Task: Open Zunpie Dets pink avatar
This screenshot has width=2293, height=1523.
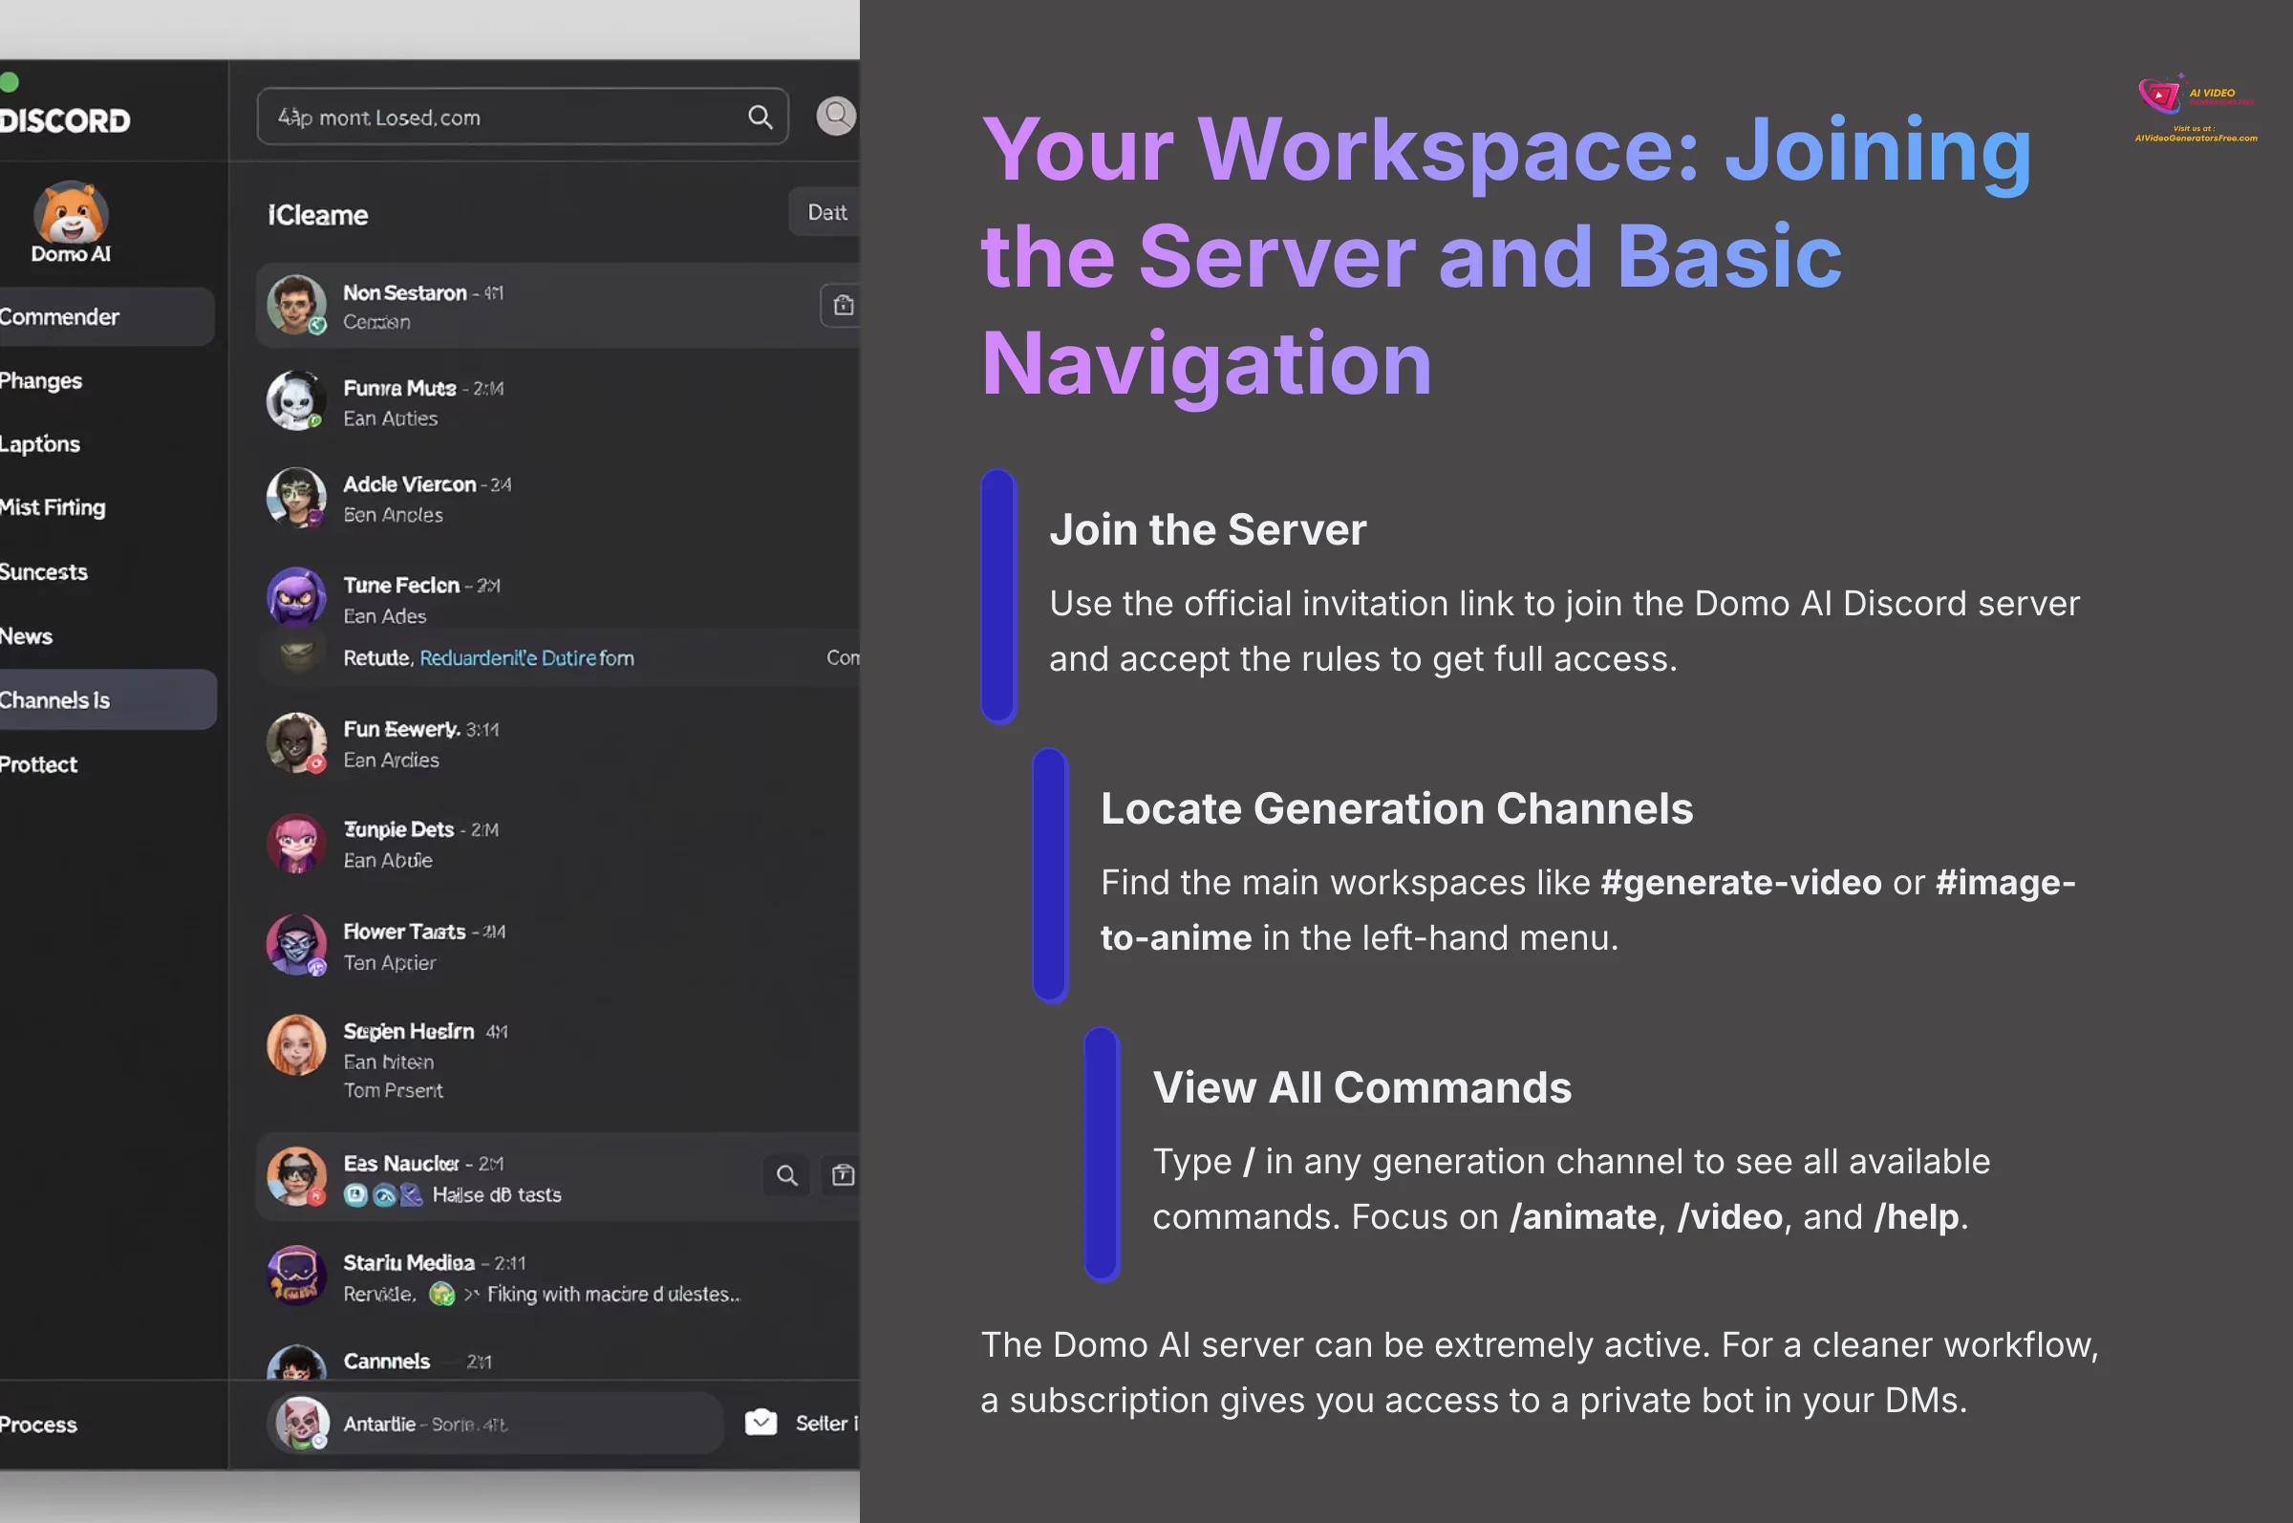Action: [x=295, y=843]
